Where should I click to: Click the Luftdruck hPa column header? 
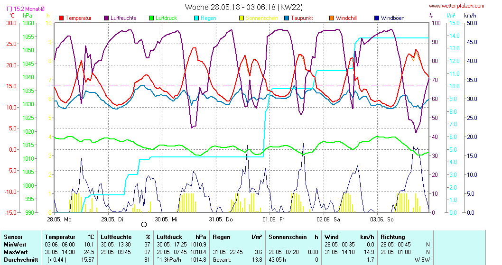click(181, 237)
